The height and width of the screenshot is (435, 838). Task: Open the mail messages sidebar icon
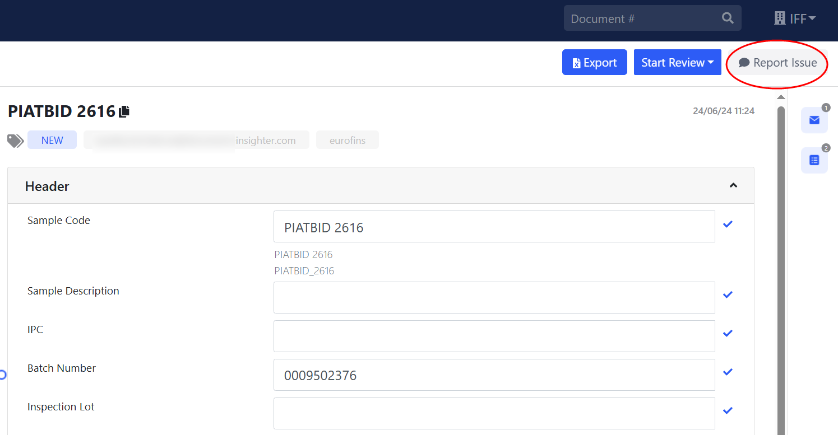[x=814, y=120]
